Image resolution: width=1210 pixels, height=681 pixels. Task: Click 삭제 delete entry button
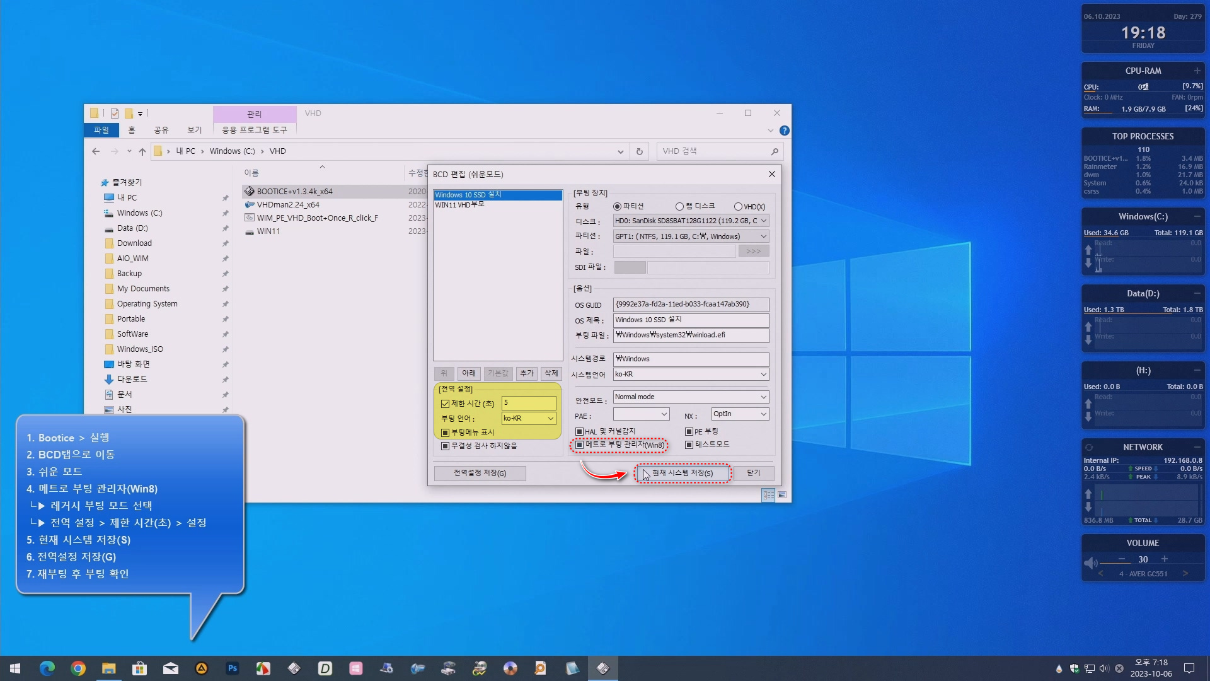click(551, 373)
